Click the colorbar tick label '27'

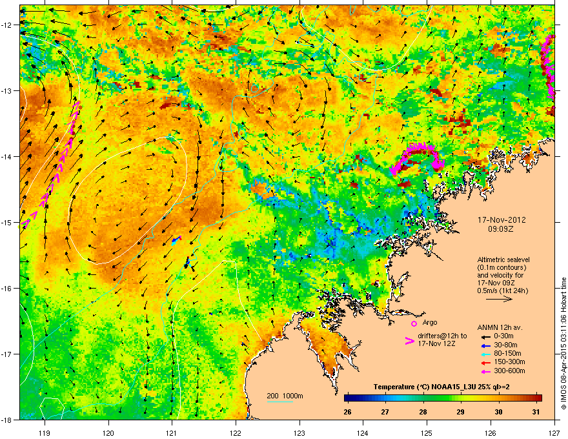[385, 412]
